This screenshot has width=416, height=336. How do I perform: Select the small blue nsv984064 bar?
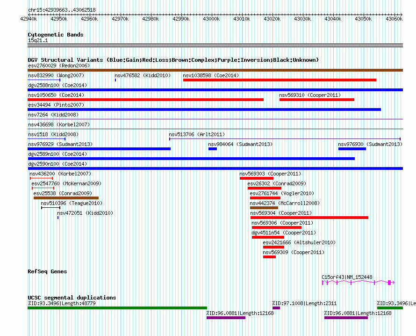tap(213, 149)
